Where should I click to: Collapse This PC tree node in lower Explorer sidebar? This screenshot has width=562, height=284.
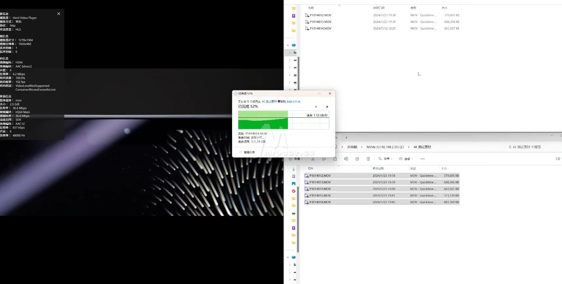[x=288, y=257]
